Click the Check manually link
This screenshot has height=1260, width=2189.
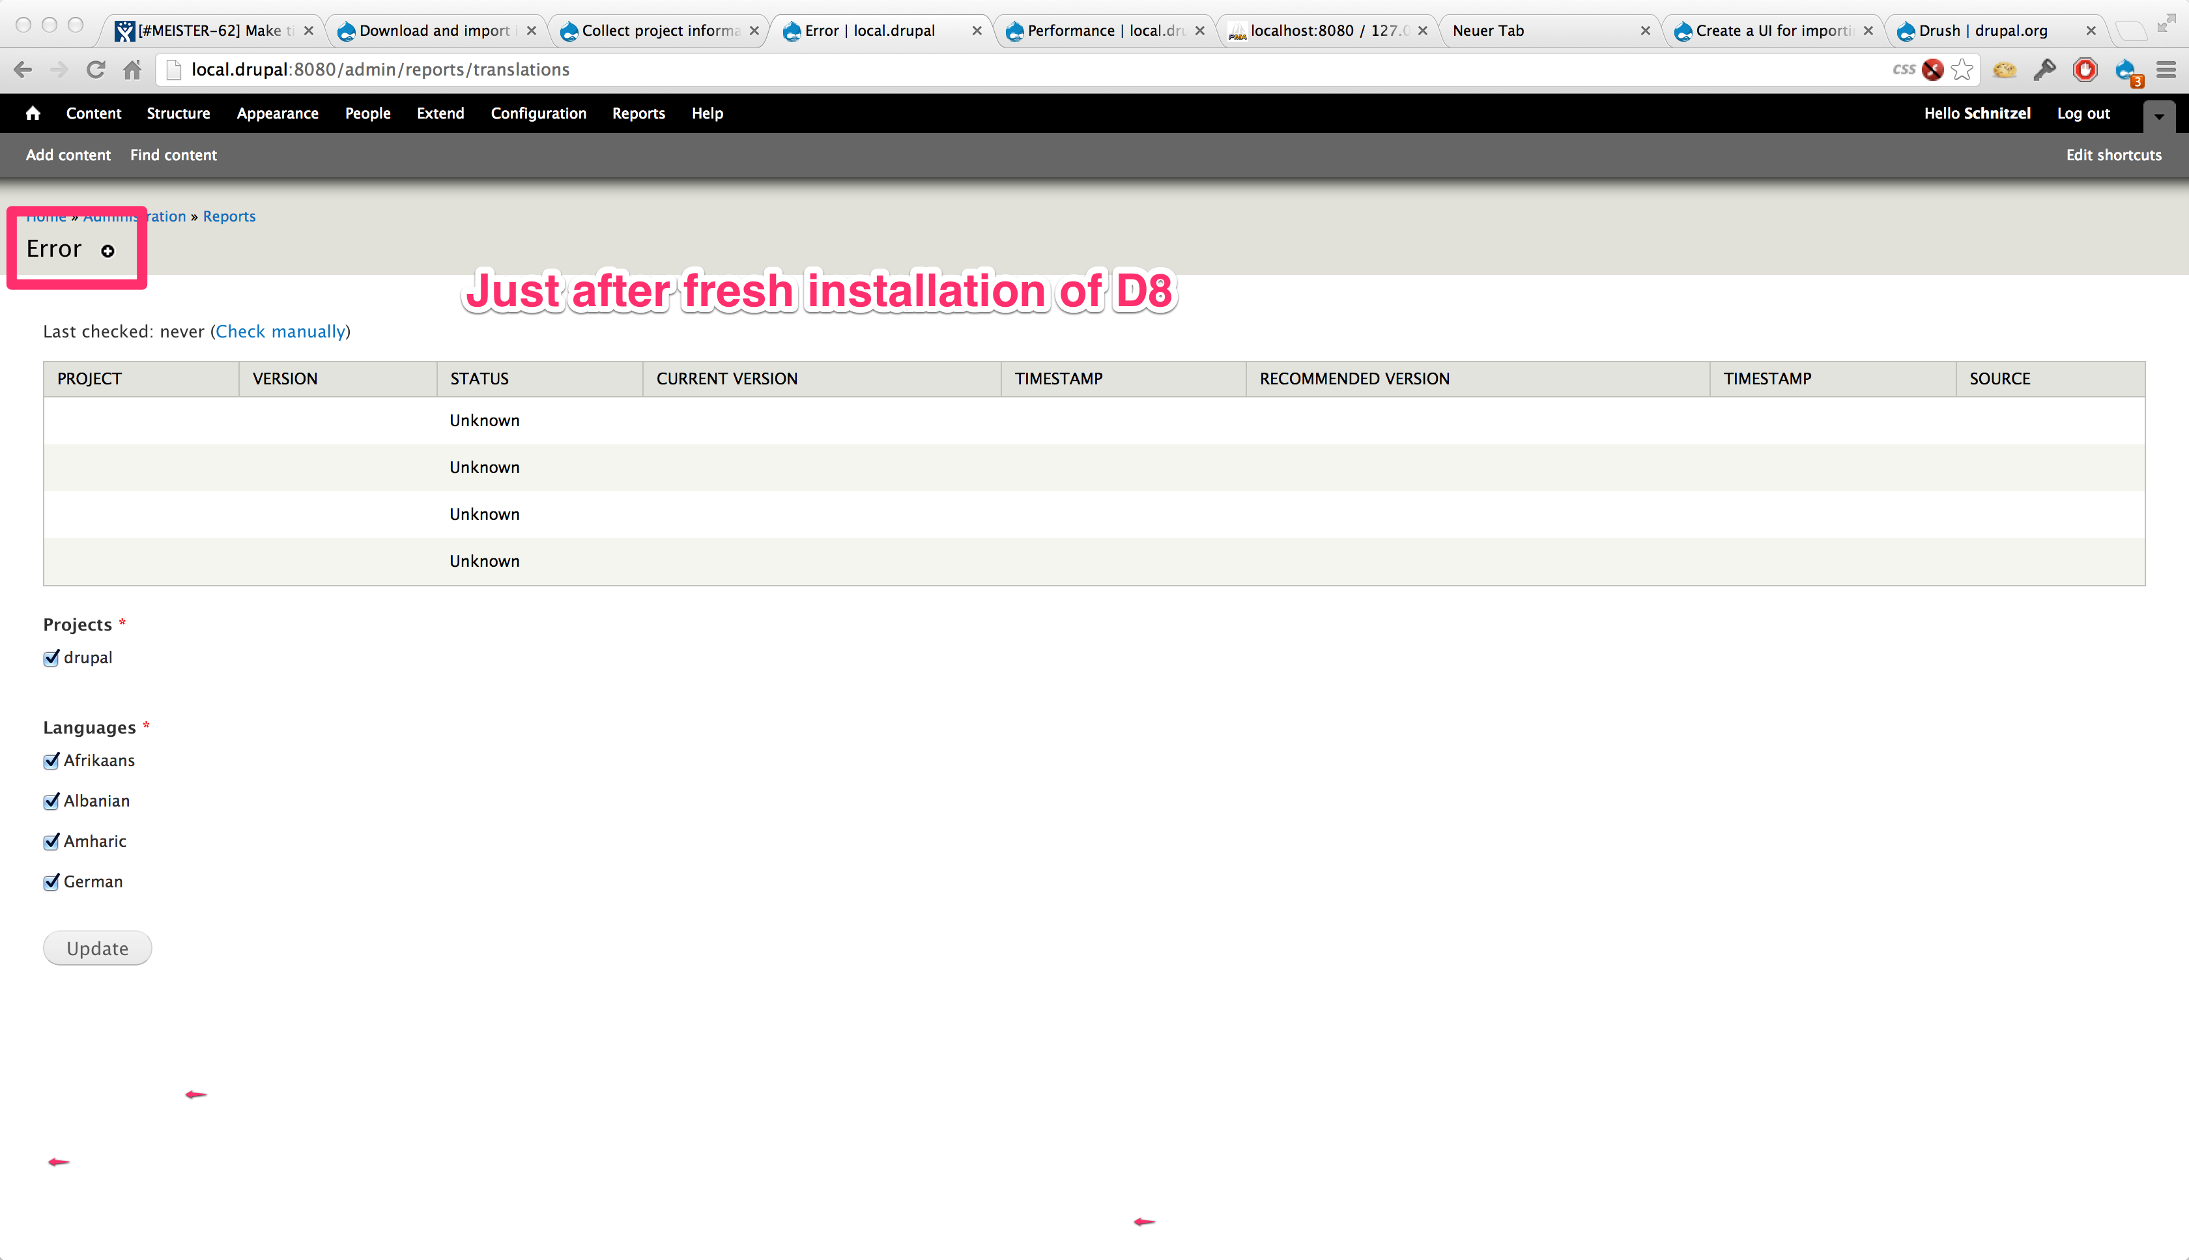click(280, 332)
